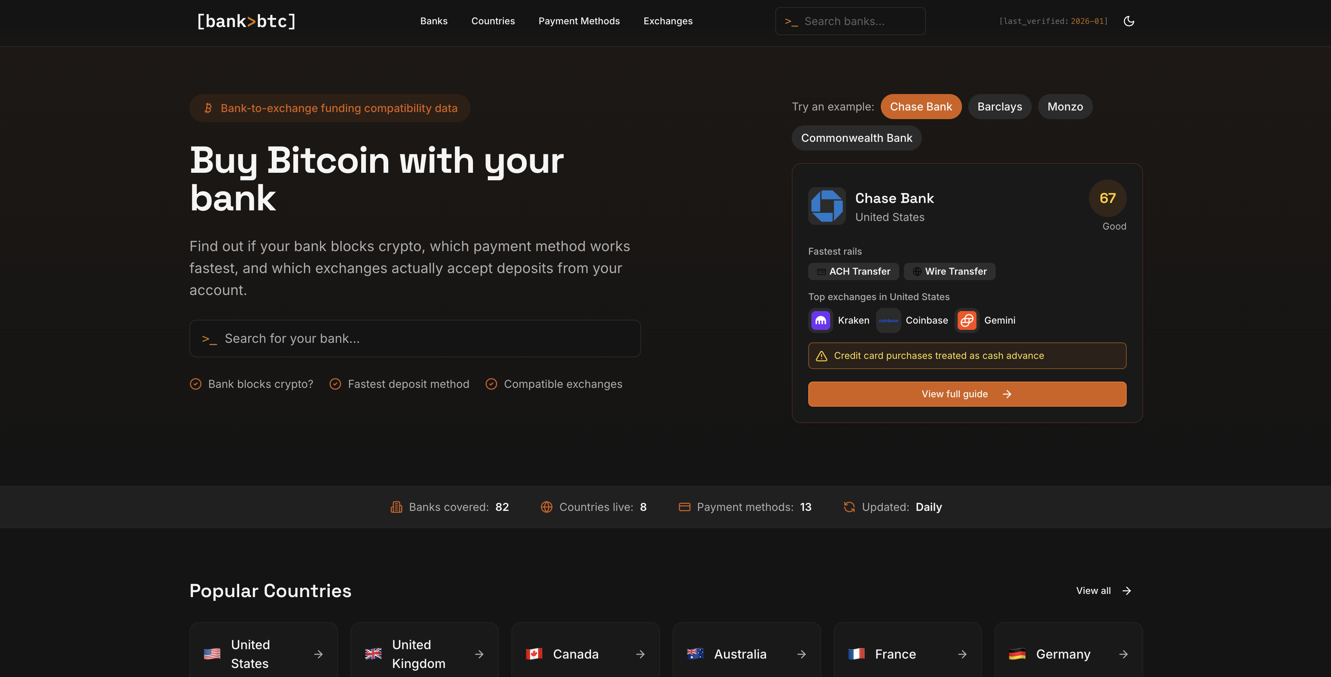This screenshot has width=1331, height=677.
Task: Click the Kraken exchange icon
Action: pyautogui.click(x=820, y=320)
